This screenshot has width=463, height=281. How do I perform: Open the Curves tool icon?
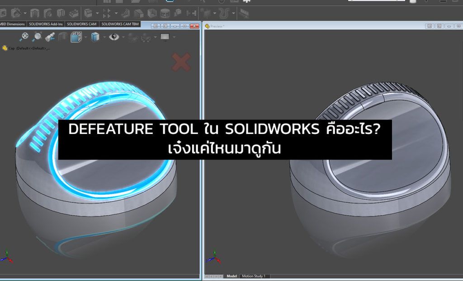(x=224, y=13)
